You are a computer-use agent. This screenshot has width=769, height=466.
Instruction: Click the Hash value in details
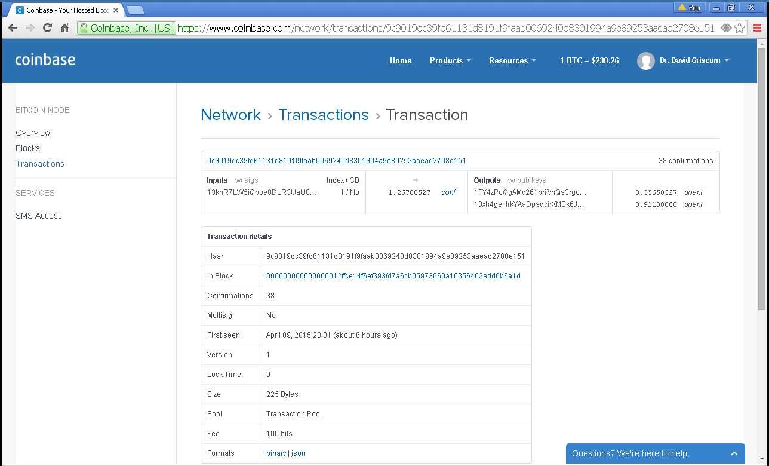pyautogui.click(x=395, y=256)
